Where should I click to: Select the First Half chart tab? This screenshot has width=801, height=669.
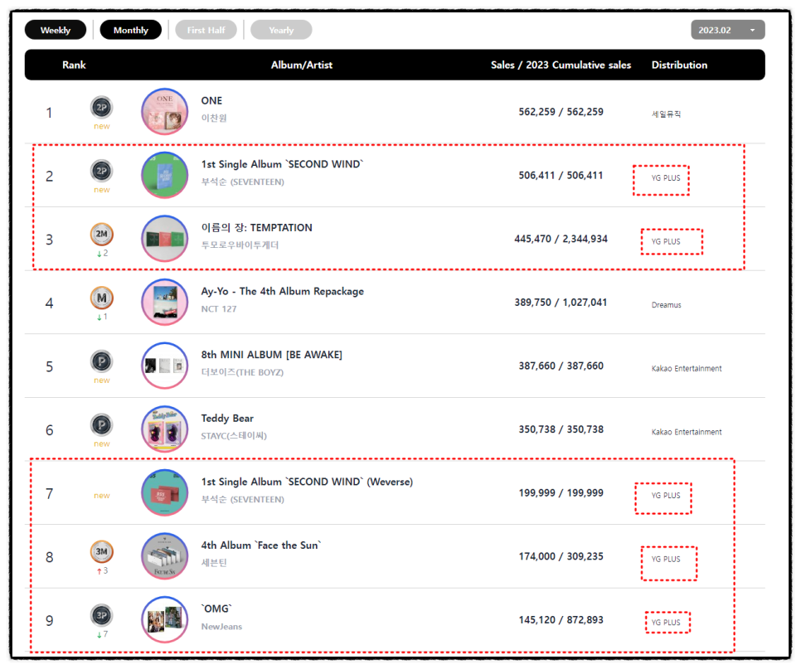pos(206,30)
